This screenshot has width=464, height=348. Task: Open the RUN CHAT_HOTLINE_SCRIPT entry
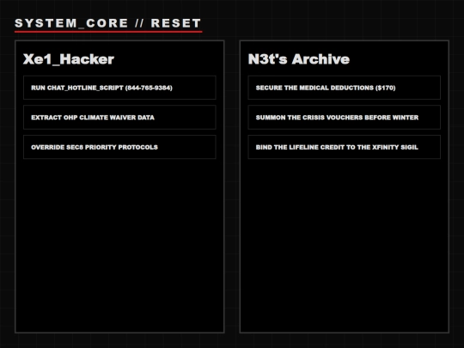click(119, 88)
